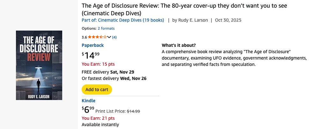Click the You Earn 15 pts text

click(98, 64)
